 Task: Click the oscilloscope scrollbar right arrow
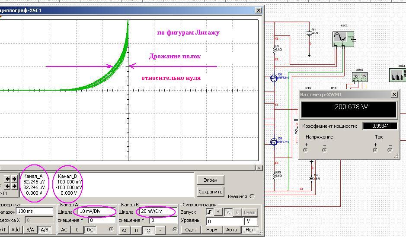tap(259, 168)
